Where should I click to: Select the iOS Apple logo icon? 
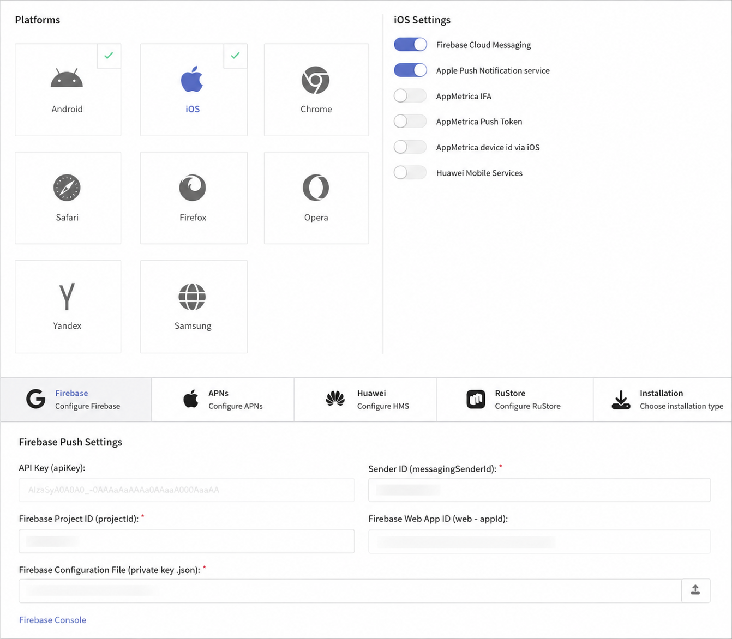[x=192, y=79]
